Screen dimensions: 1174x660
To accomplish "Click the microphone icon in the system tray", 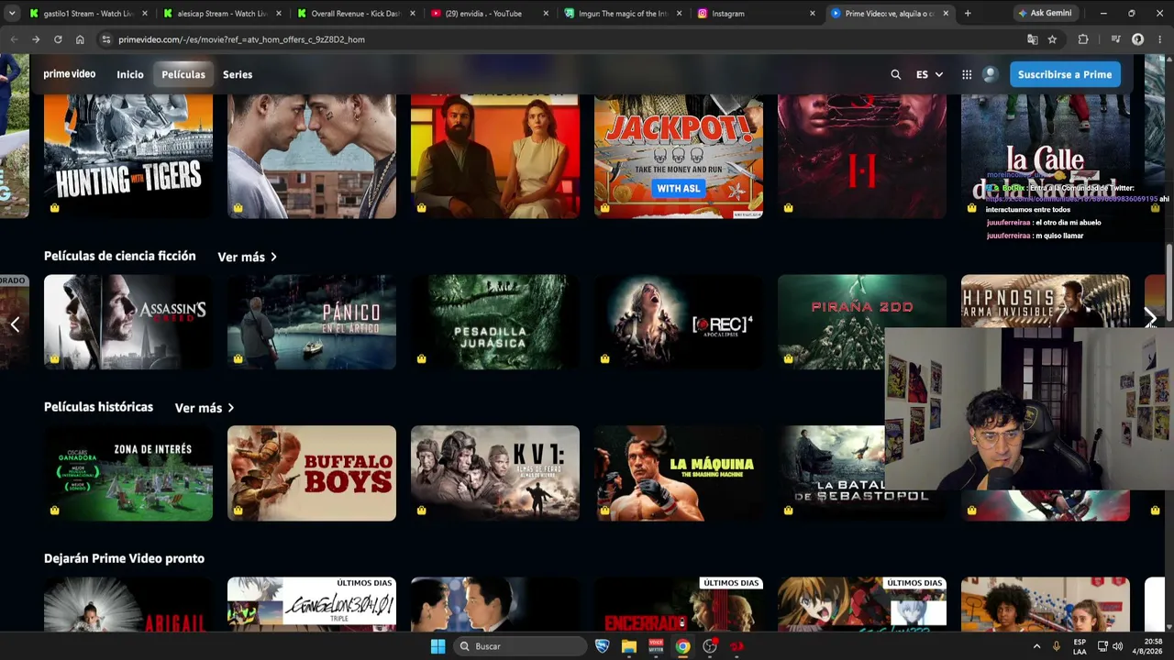I will 1057,646.
